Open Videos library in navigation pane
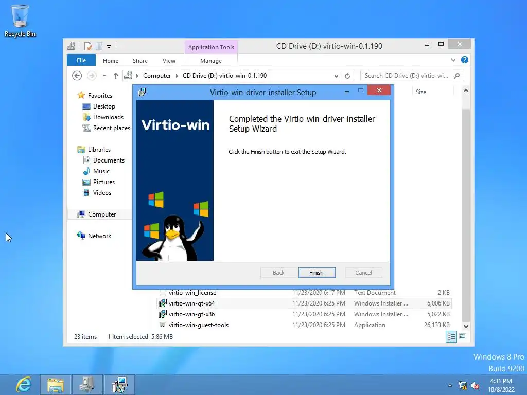527x395 pixels. (x=102, y=193)
